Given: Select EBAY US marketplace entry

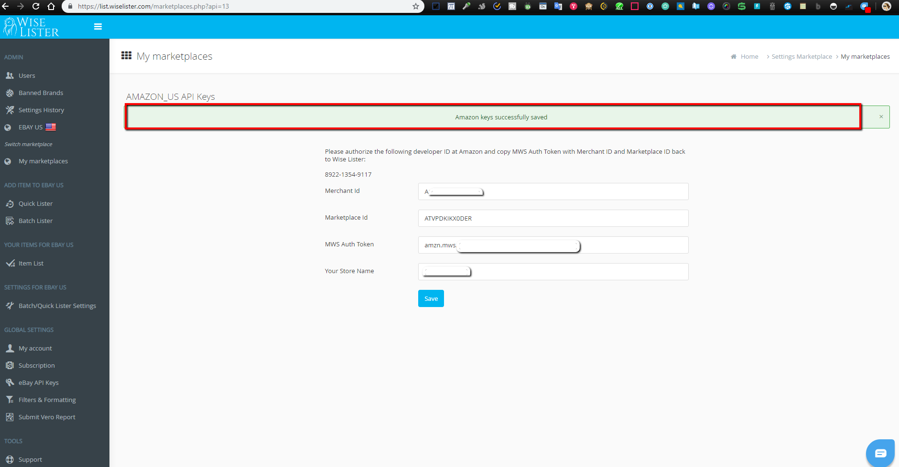Looking at the screenshot, I should point(31,127).
